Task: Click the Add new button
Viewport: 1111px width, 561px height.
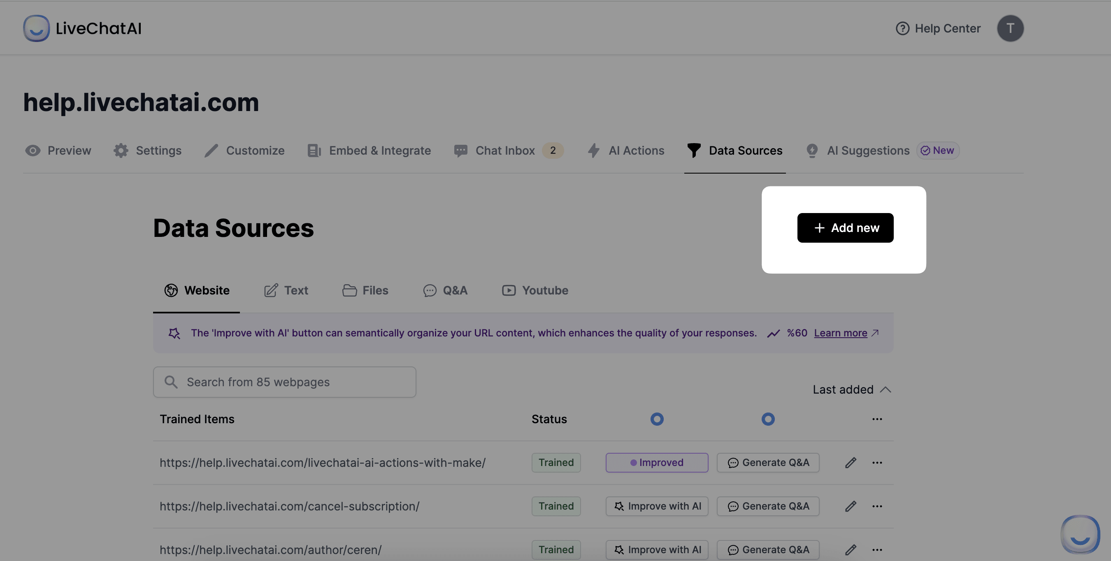Action: coord(845,228)
